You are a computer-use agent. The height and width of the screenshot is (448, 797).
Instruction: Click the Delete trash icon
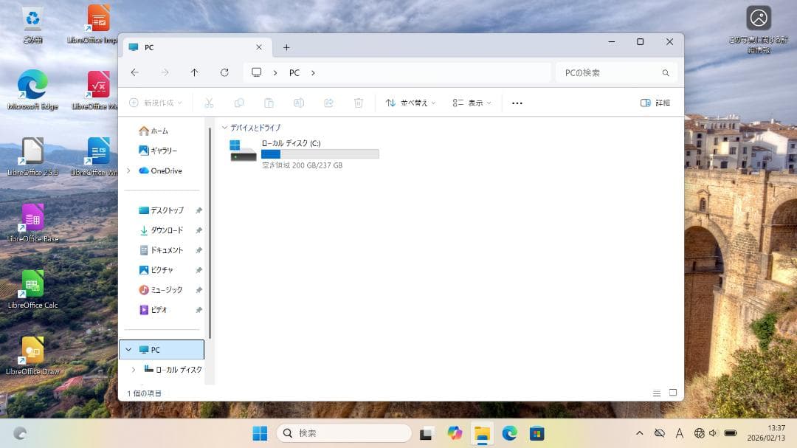[x=357, y=103]
